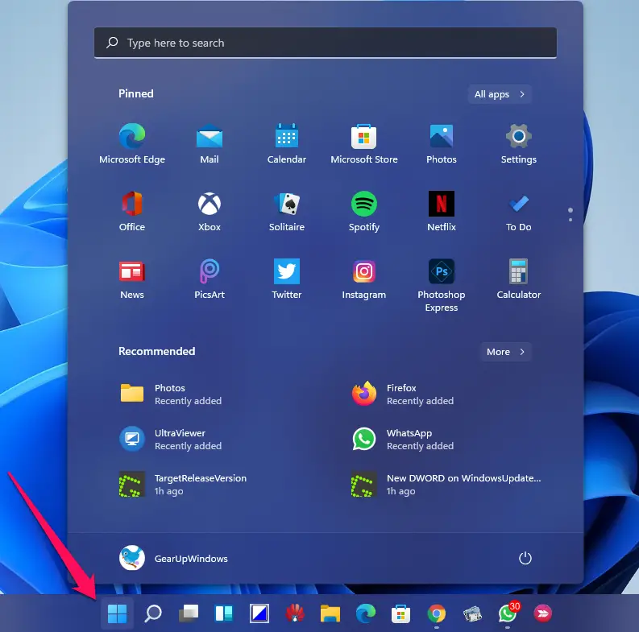639x632 pixels.
Task: Launch Spotify from pinned apps
Action: pos(364,211)
